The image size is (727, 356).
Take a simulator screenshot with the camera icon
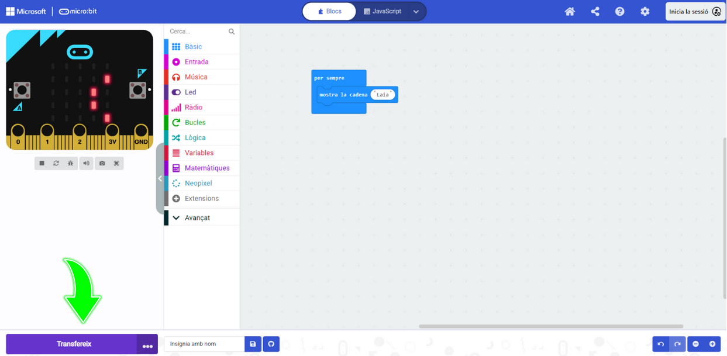102,164
